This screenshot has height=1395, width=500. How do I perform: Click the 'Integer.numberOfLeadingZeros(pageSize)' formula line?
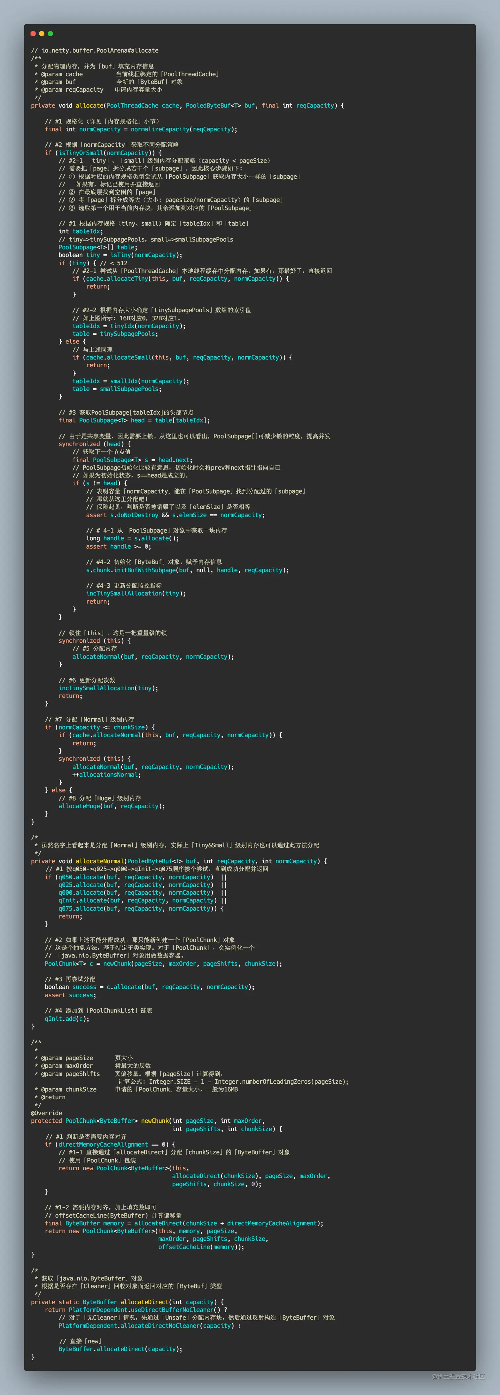point(233,1081)
